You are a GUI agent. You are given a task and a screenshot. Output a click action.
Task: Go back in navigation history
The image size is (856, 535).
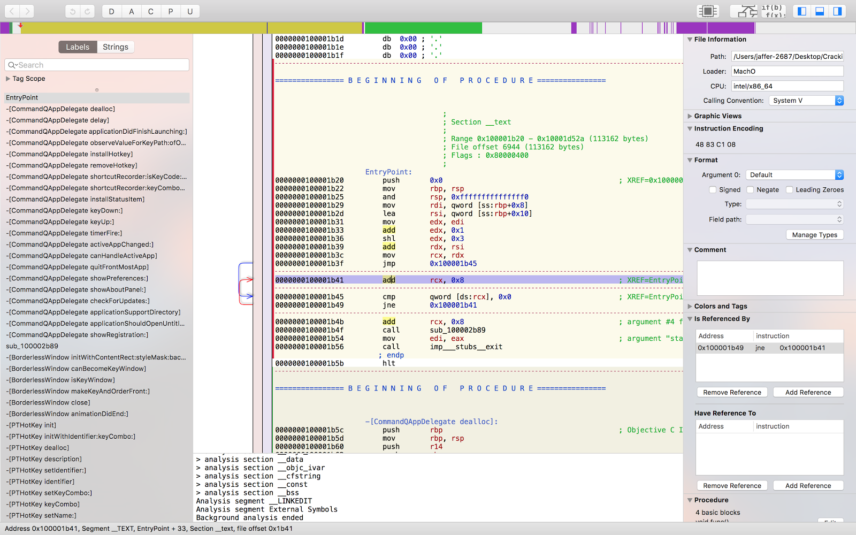[12, 11]
